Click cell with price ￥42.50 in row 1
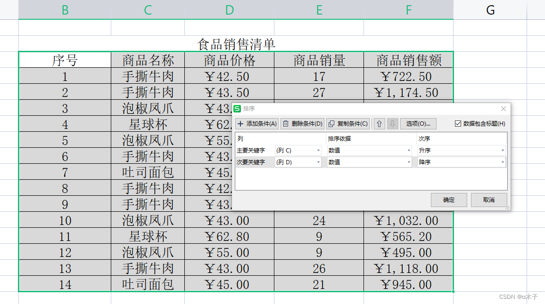The height and width of the screenshot is (304, 545). 230,76
